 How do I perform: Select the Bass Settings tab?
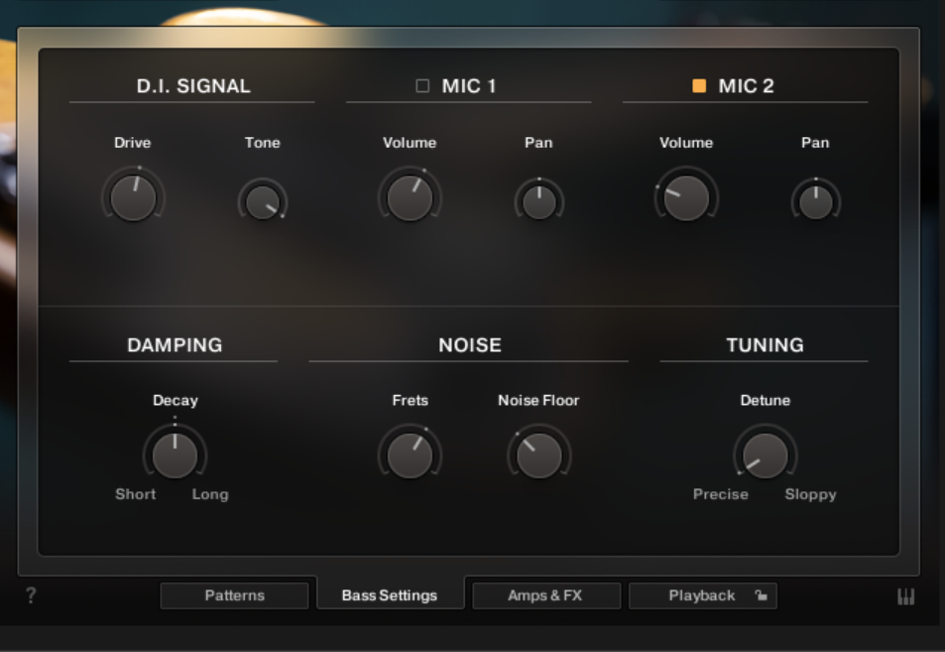click(x=390, y=595)
